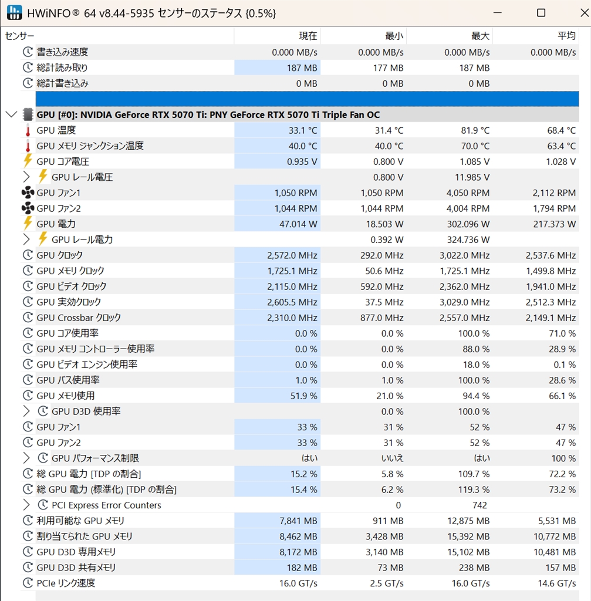
Task: Expand the GPU パフォーマンス制限 sub-items
Action: (26, 458)
